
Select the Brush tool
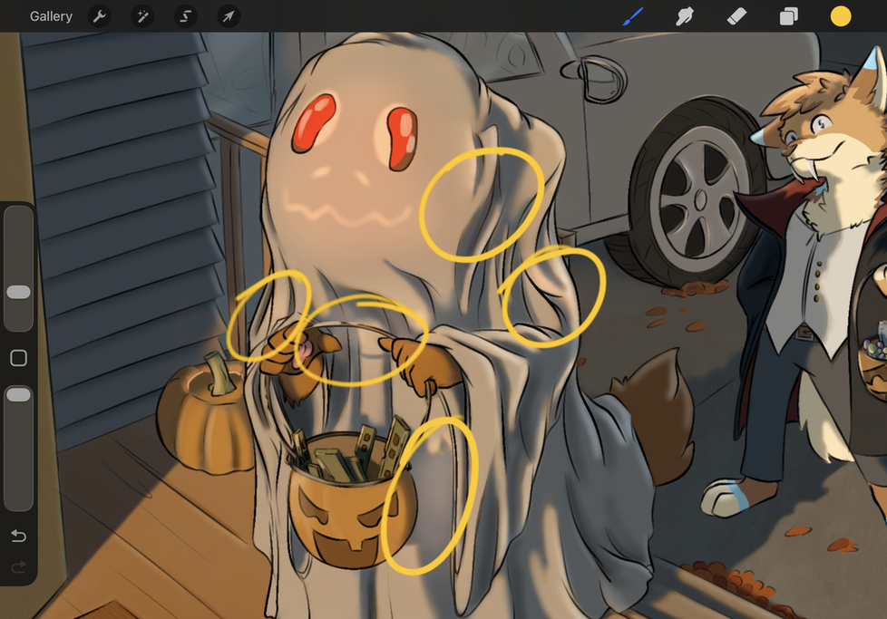(633, 16)
